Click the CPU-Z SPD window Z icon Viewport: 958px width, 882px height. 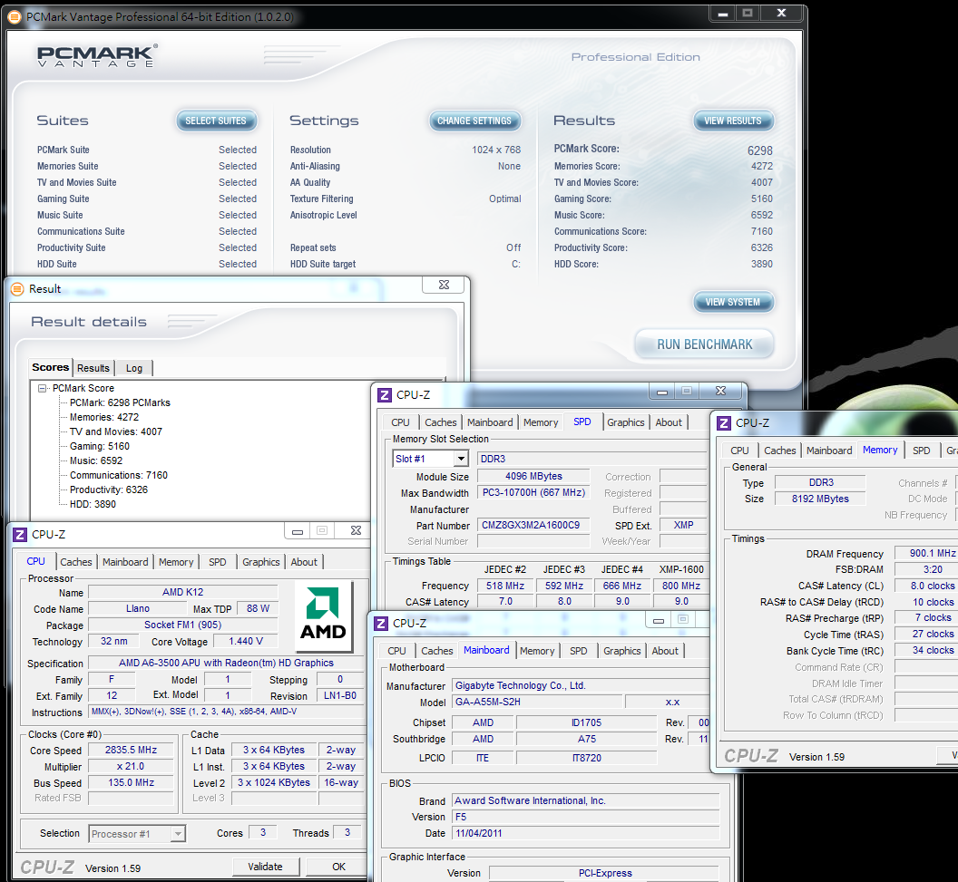[385, 395]
